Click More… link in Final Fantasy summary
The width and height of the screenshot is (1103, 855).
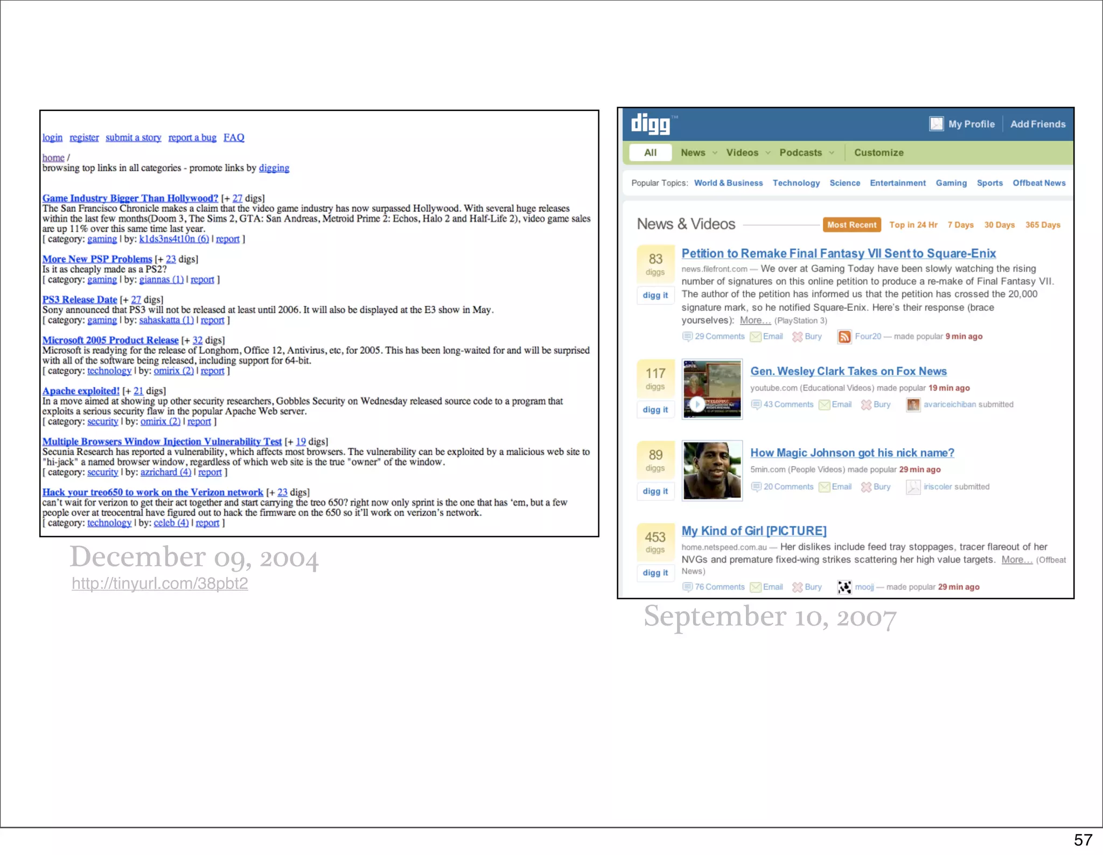click(755, 321)
